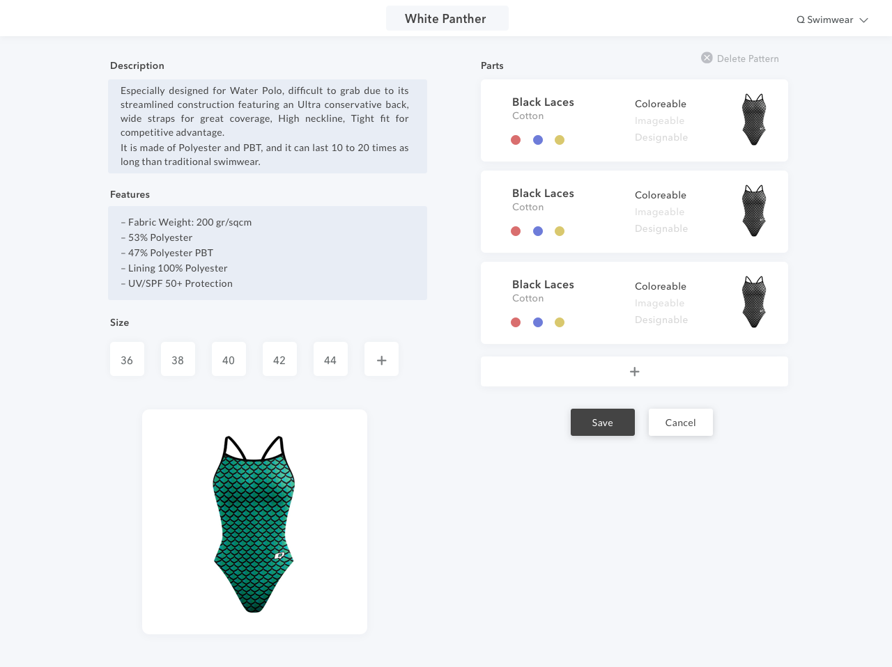Select size 36

pos(127,359)
